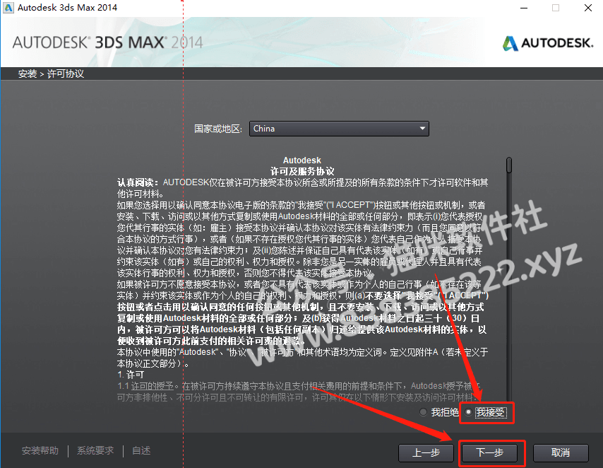603x468 pixels.
Task: Click the 取消 button
Action: tap(561, 452)
